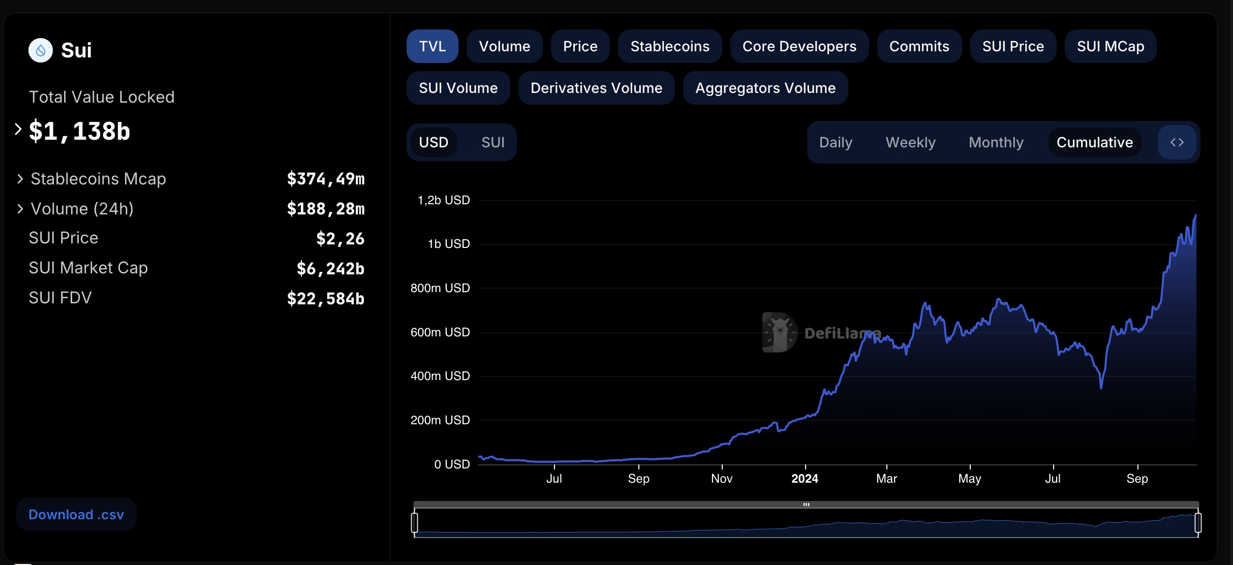Enable the Aggregators Volume series

pos(765,88)
